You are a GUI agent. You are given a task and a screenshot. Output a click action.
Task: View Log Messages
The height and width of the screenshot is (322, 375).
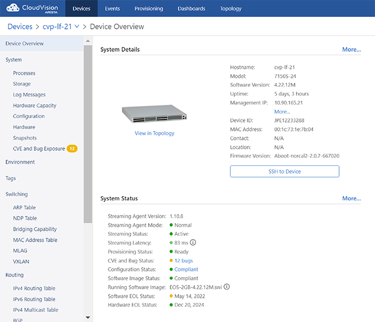pyautogui.click(x=29, y=94)
